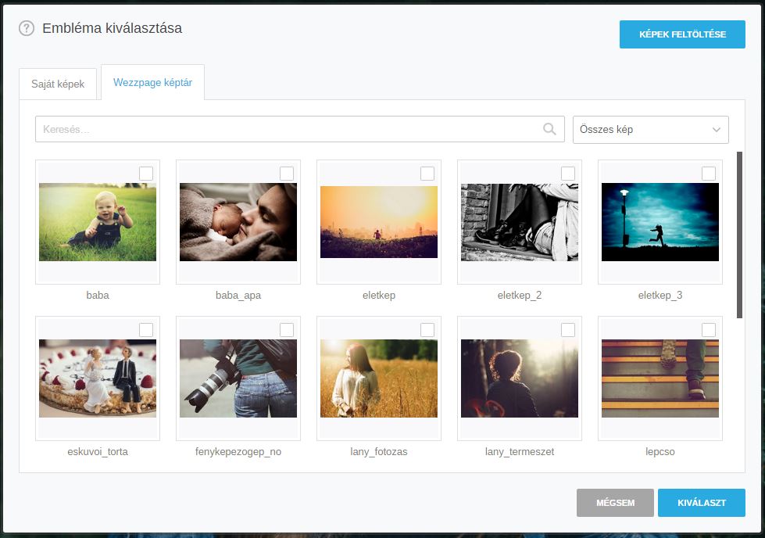Click the eletkep caption under sunset image
This screenshot has height=538, width=765.
click(379, 296)
